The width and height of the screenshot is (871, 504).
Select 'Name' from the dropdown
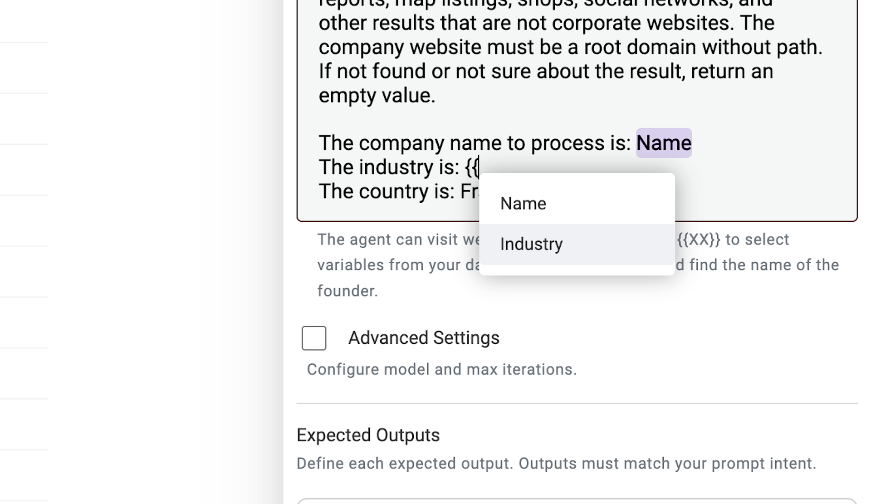point(522,203)
